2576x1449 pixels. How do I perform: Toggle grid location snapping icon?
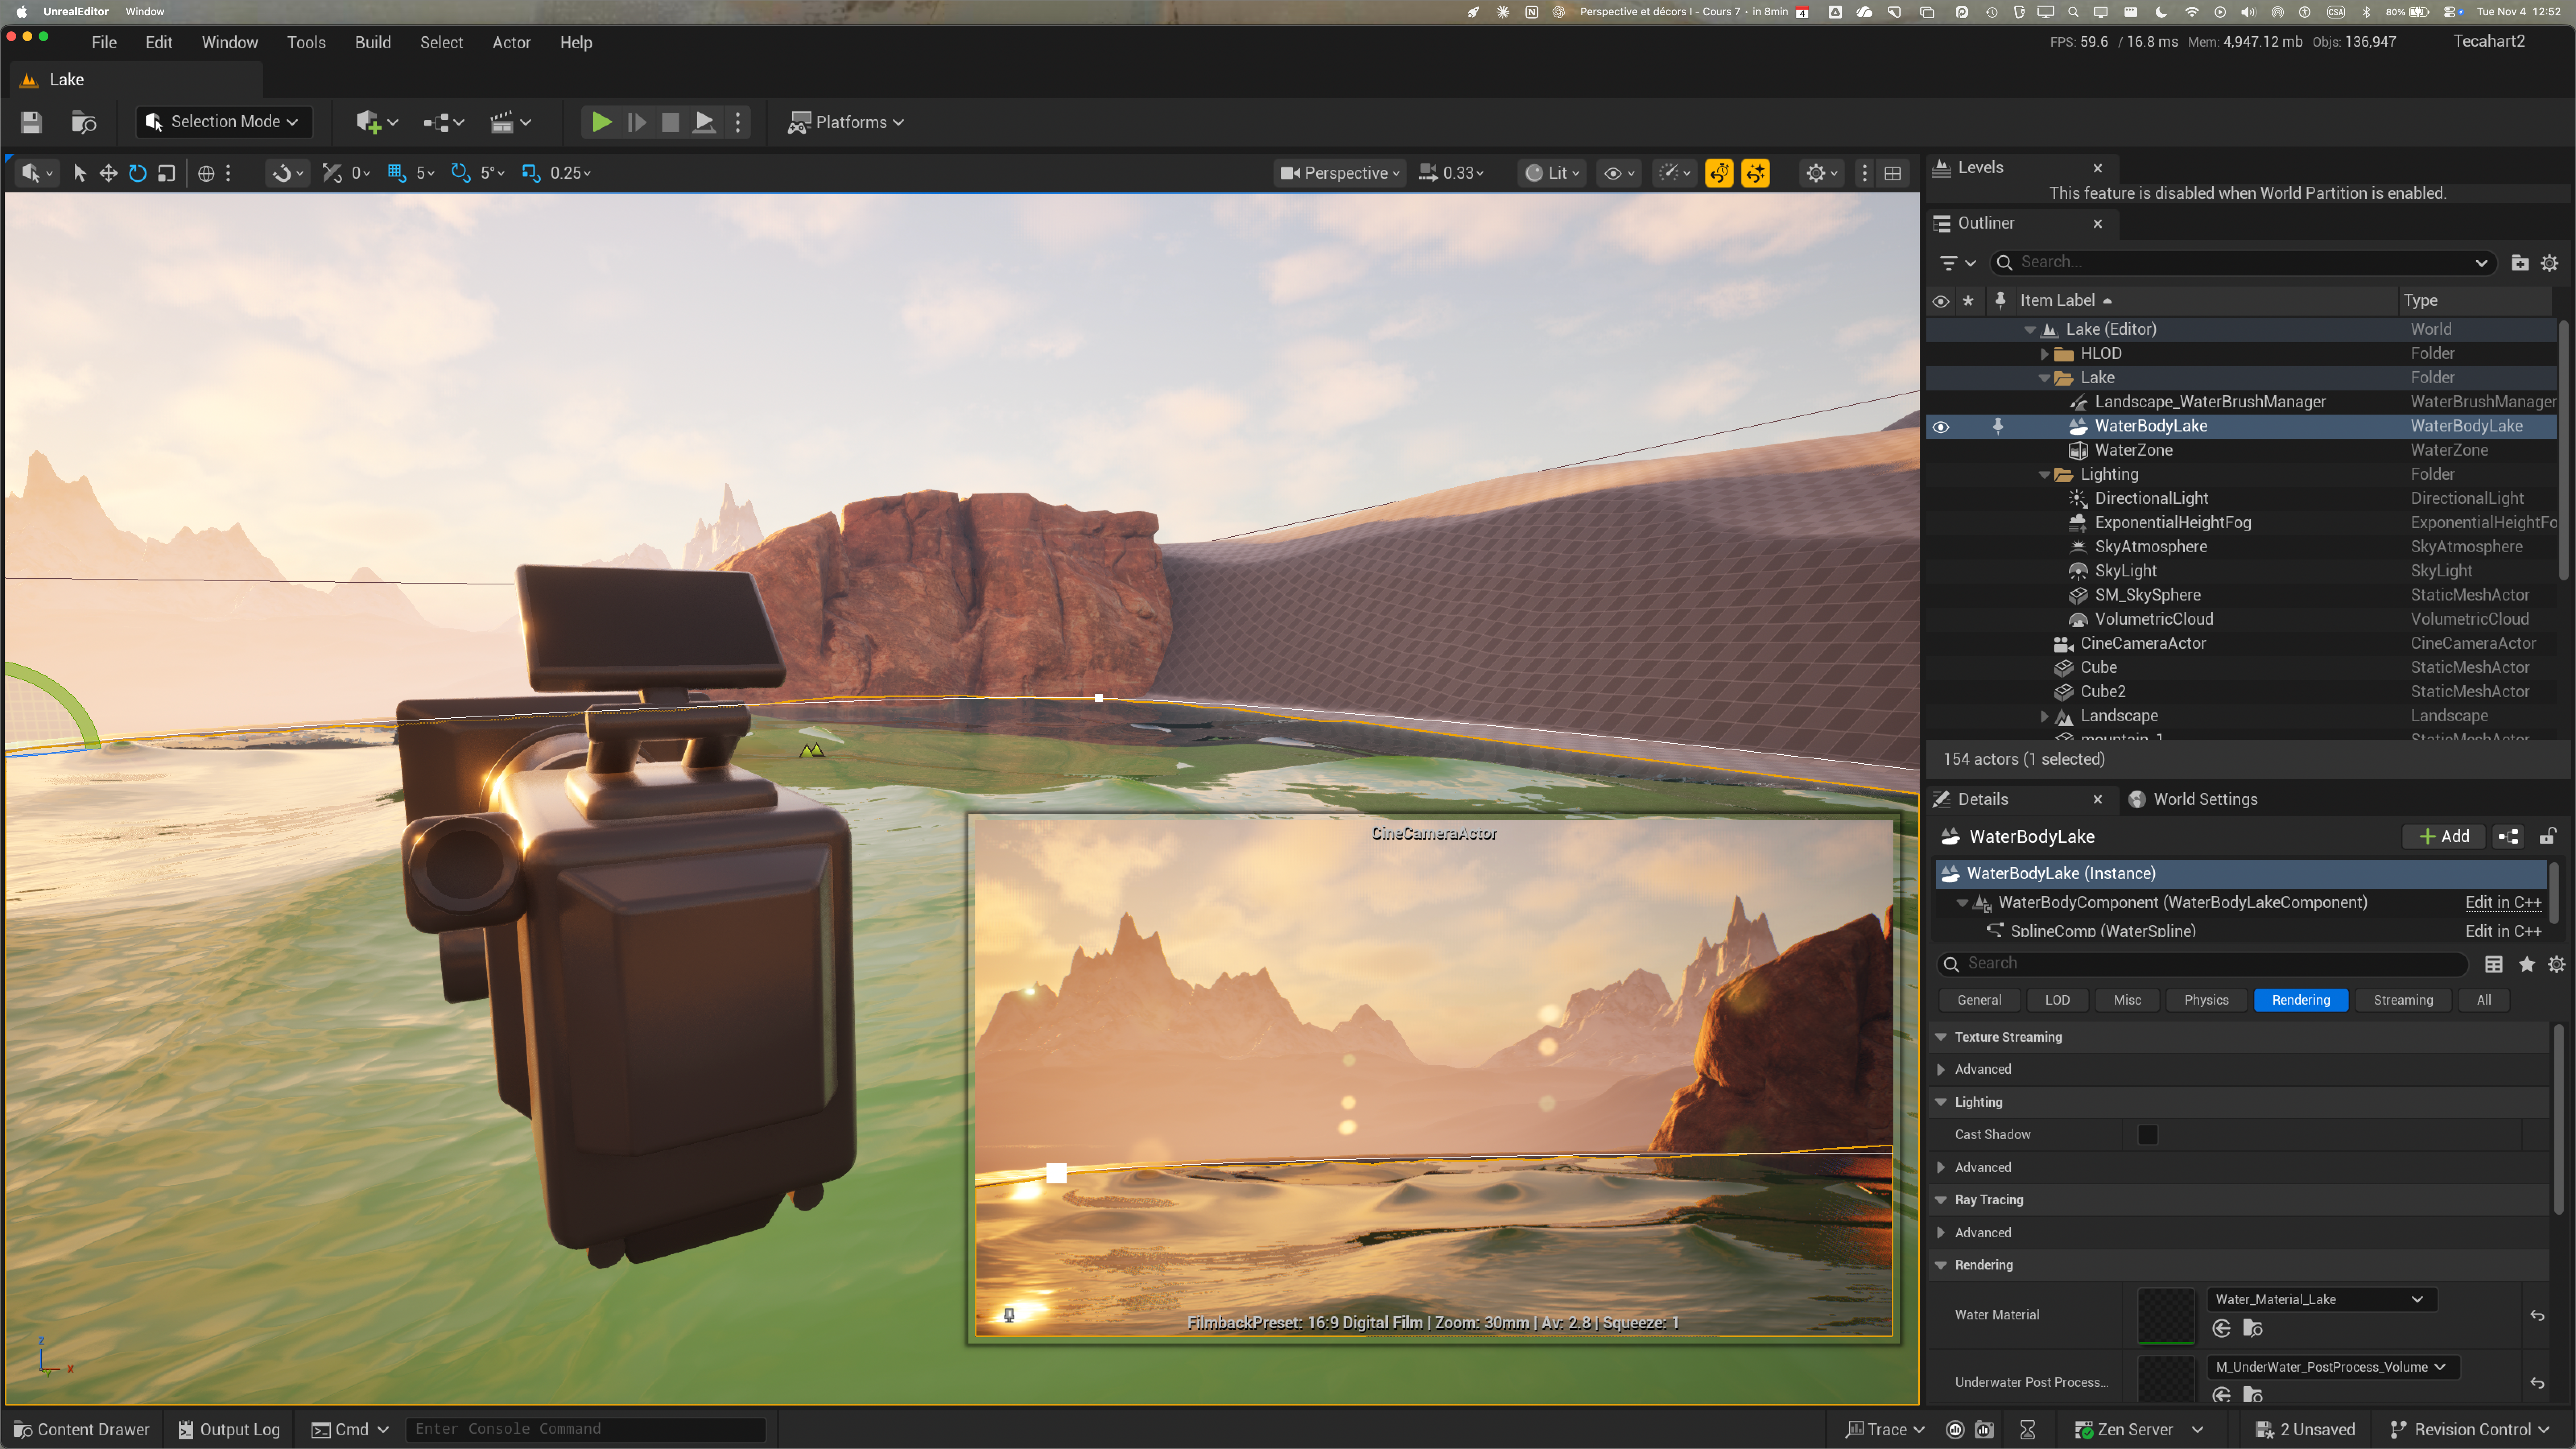click(397, 173)
